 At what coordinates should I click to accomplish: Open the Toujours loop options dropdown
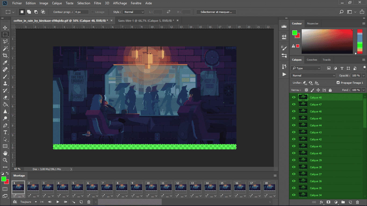[x=28, y=202]
